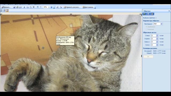This screenshot has width=171, height=96.
Task: Save the picture with the floppy disk icon
Action: click(x=14, y=7)
